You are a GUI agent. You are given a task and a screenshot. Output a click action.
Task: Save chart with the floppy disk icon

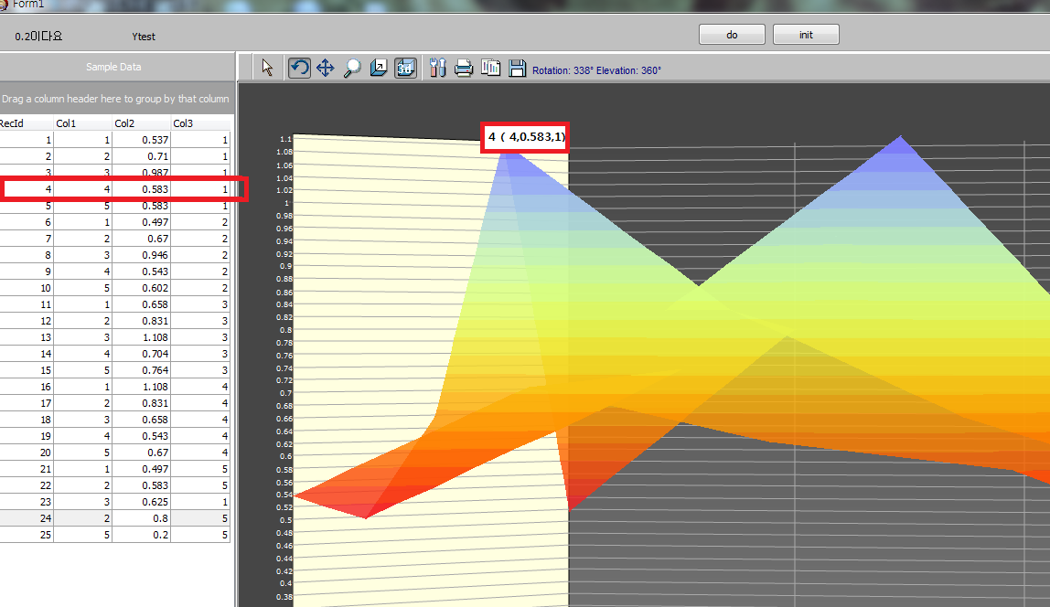pyautogui.click(x=517, y=69)
